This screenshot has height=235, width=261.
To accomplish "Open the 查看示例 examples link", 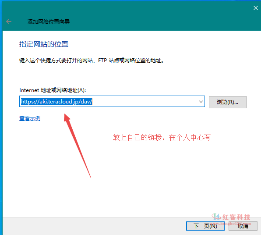I will coord(30,118).
